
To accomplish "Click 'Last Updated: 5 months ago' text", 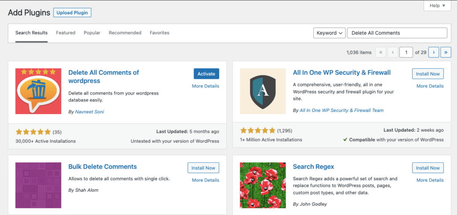I will point(188,132).
